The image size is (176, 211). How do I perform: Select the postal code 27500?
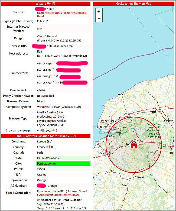[x=41, y=169]
